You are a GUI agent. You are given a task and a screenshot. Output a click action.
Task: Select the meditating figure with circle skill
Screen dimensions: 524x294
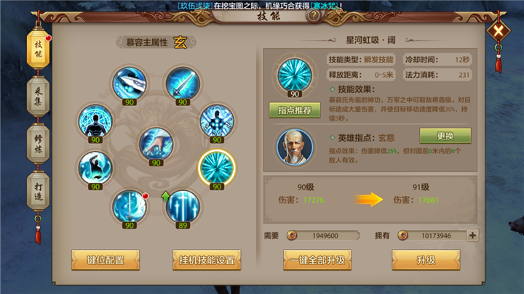(x=95, y=121)
